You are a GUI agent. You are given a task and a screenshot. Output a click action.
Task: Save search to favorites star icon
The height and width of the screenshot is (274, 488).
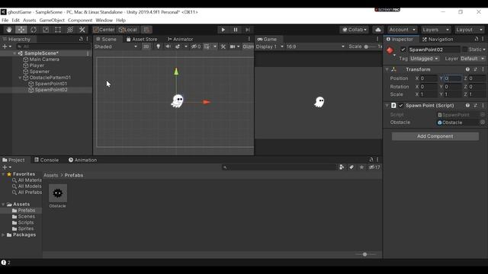click(361, 167)
